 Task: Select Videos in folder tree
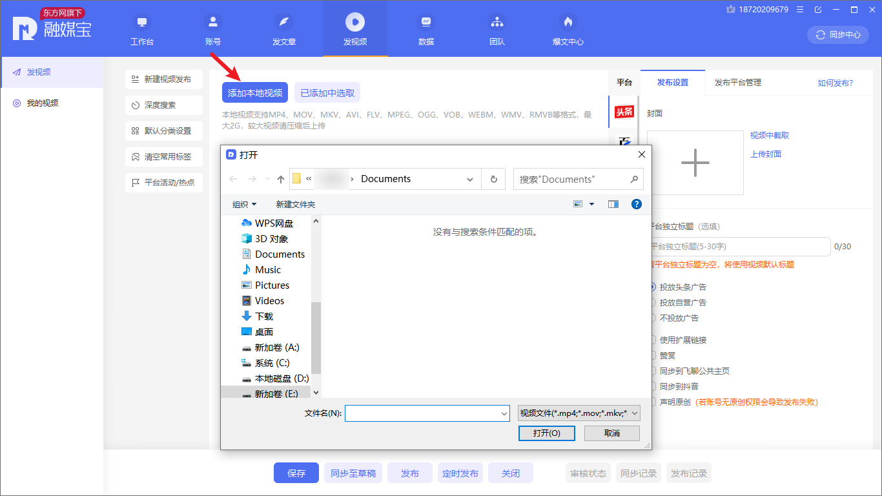tap(263, 301)
